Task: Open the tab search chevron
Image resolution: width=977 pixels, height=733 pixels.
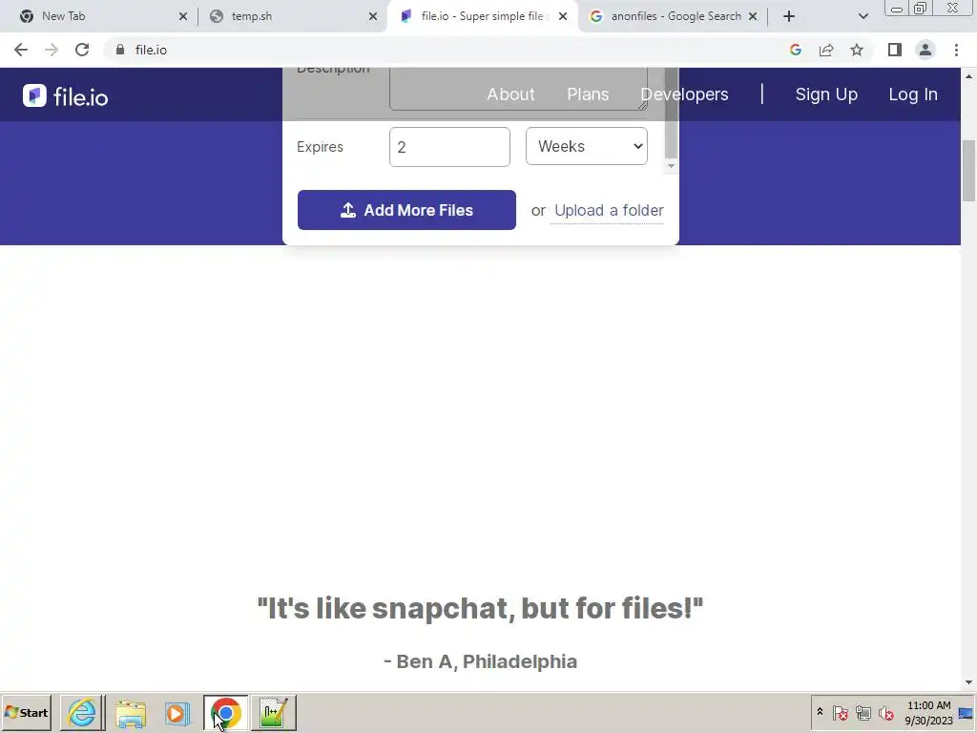Action: click(x=863, y=16)
